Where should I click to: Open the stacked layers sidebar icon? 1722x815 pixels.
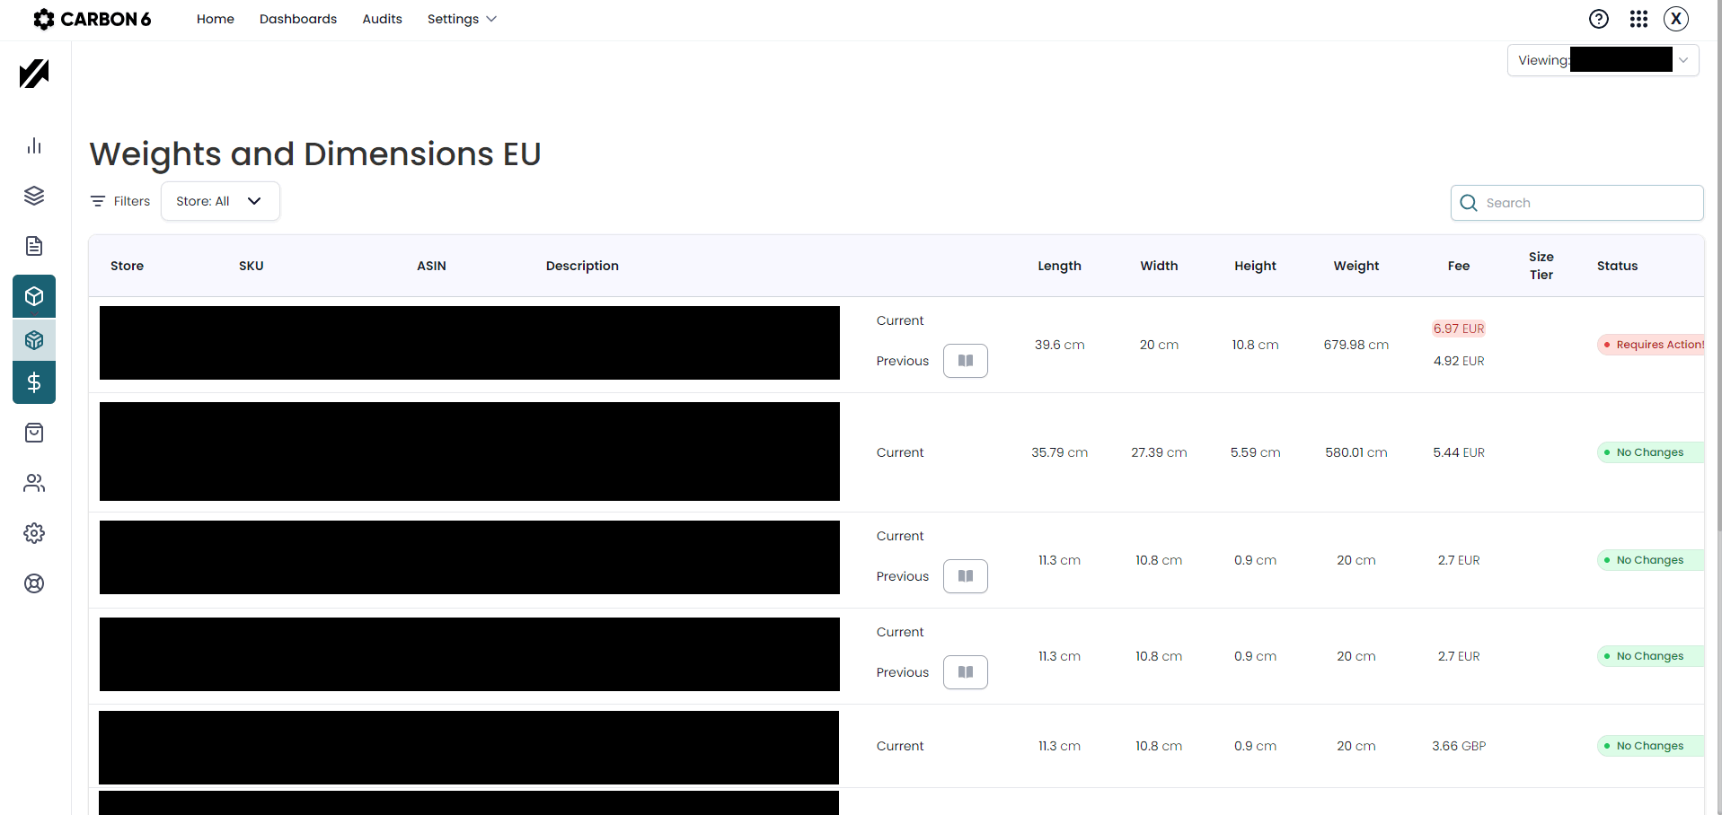(x=34, y=196)
